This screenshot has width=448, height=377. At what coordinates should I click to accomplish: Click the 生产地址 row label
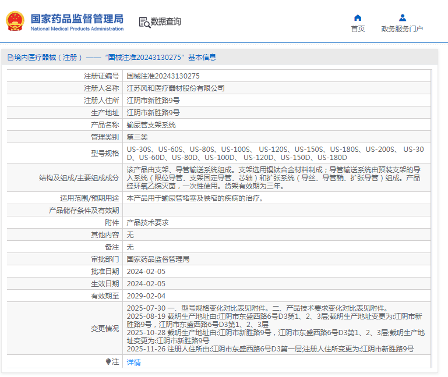coord(105,113)
